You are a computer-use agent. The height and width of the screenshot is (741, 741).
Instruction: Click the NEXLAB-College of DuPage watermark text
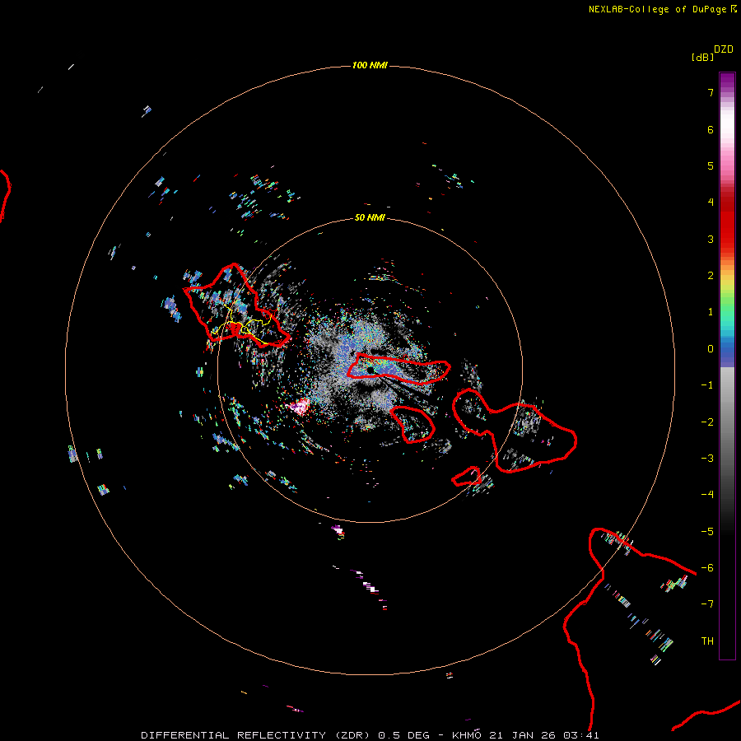pos(662,9)
